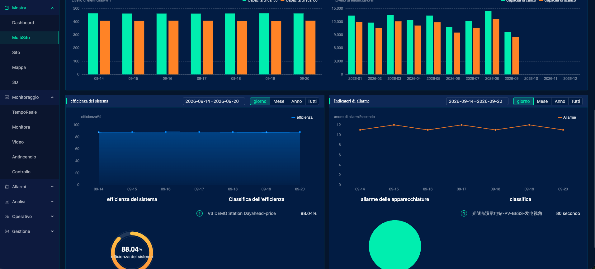
Task: Click the Mostra section icon
Action: 7,8
